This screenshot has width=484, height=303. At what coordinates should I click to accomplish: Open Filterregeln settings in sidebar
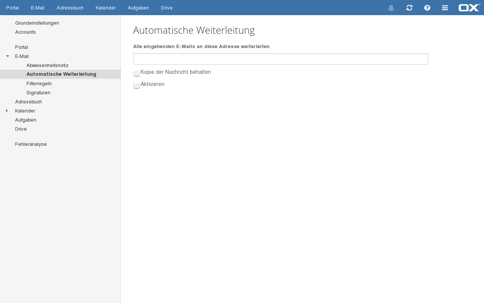point(39,83)
